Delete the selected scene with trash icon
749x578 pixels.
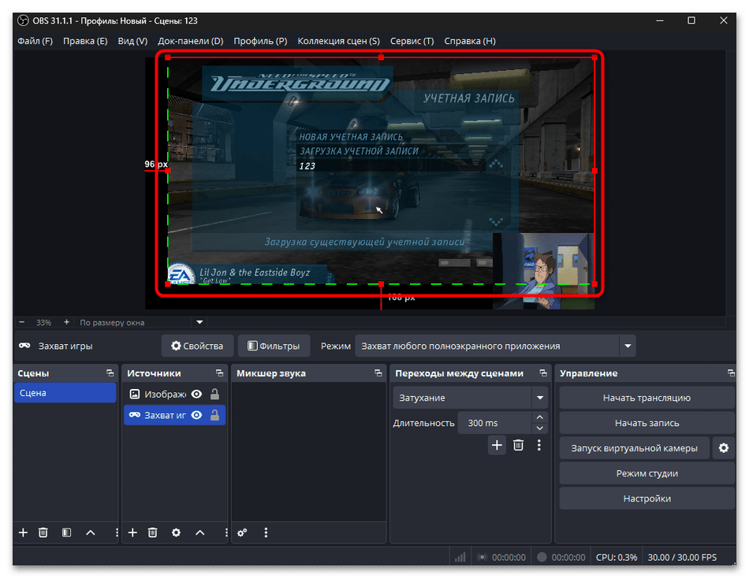[43, 533]
